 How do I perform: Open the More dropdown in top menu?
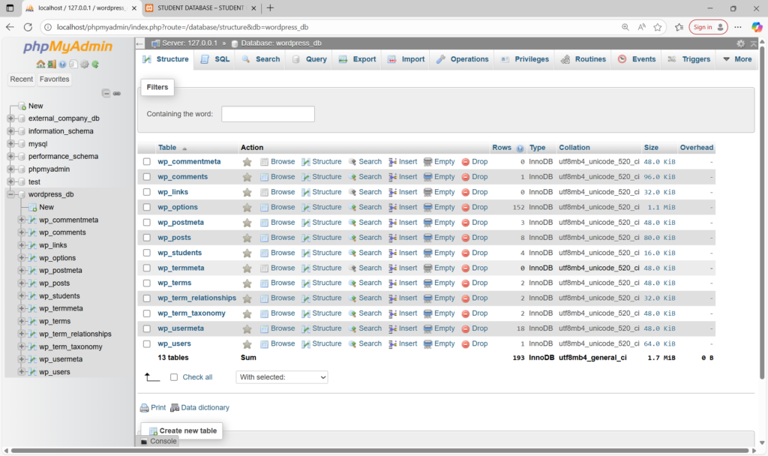coord(736,59)
